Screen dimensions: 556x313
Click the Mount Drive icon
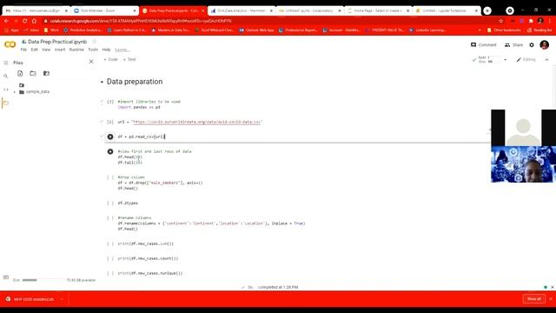click(x=46, y=73)
